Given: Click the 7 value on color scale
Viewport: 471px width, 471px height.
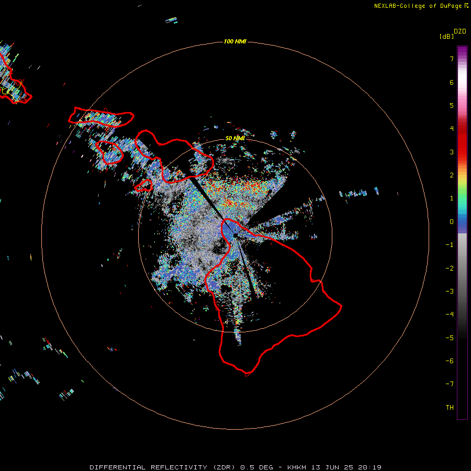Looking at the screenshot, I should (x=452, y=59).
